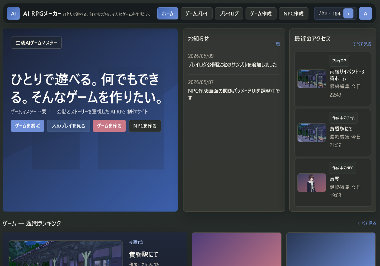Open the 真琴 NPC thumbnail
The height and width of the screenshot is (266, 380).
[x=312, y=183]
